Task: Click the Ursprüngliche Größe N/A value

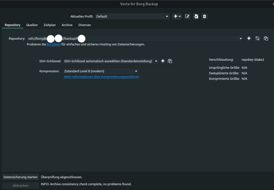Action: 244,68
